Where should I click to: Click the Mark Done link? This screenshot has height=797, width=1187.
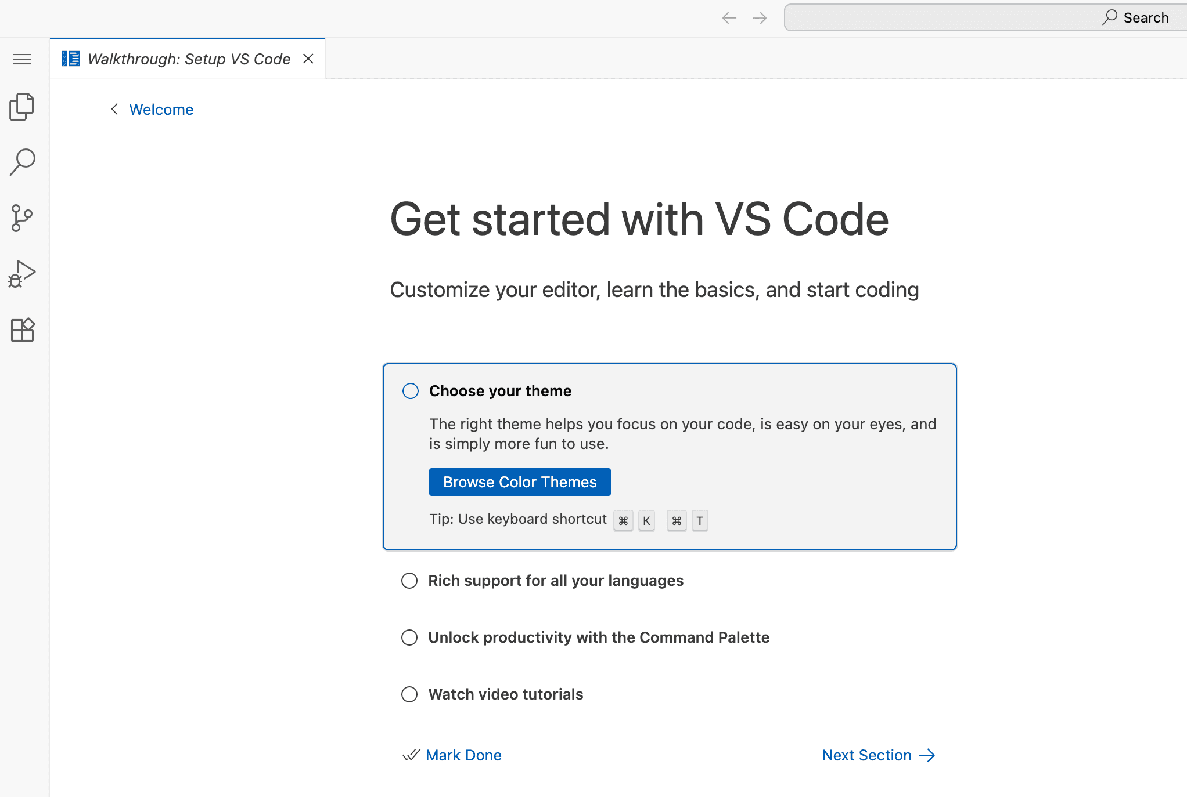pos(463,755)
